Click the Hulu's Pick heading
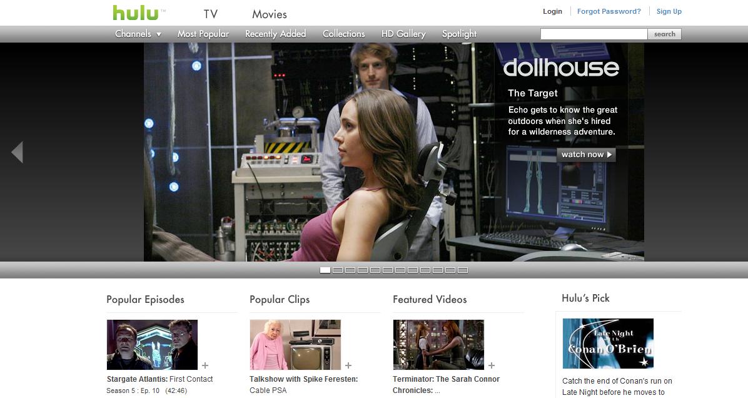This screenshot has width=748, height=398. point(586,298)
